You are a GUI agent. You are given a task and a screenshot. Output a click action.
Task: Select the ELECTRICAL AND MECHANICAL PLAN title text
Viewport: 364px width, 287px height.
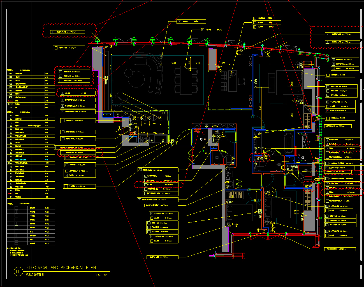(x=61, y=267)
